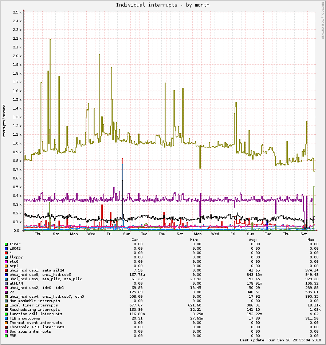The image size is (326, 345).
Task: Click the 'interrupts / second' axis label
Action: [x=4, y=121]
